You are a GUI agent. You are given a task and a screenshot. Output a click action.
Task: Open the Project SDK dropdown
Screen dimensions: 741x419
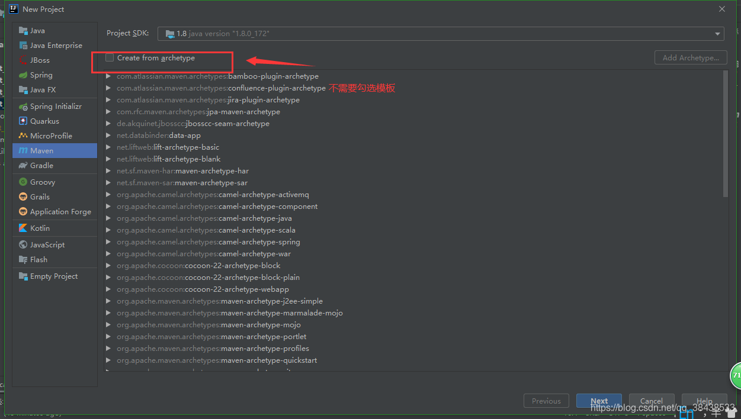(x=718, y=34)
